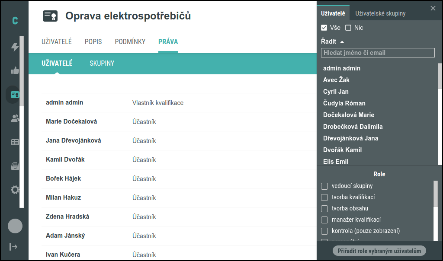Select the table view sidebar icon
The image size is (443, 261).
(x=15, y=142)
